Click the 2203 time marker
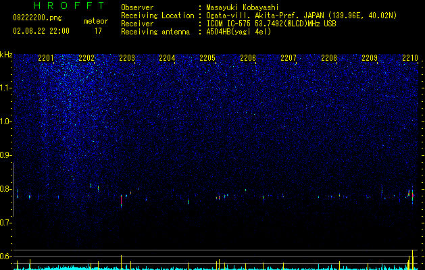This screenshot has width=425, height=270. (x=127, y=58)
